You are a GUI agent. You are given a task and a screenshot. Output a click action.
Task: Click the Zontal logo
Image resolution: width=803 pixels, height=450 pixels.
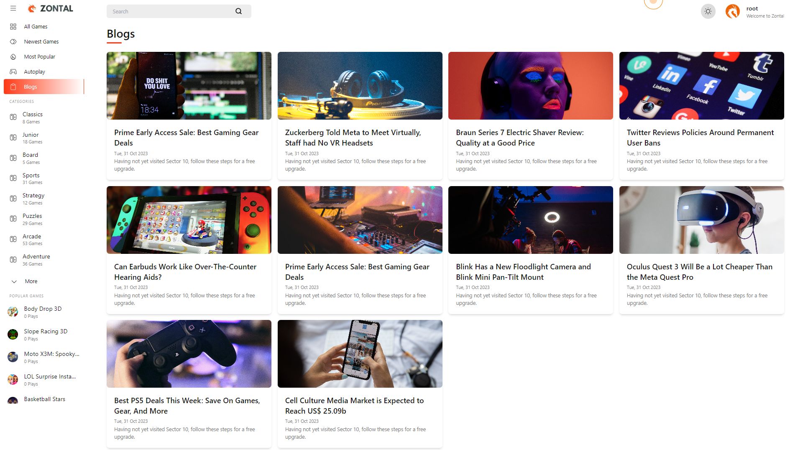point(50,8)
